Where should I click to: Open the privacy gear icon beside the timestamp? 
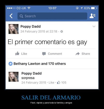pyautogui.click(x=62, y=31)
